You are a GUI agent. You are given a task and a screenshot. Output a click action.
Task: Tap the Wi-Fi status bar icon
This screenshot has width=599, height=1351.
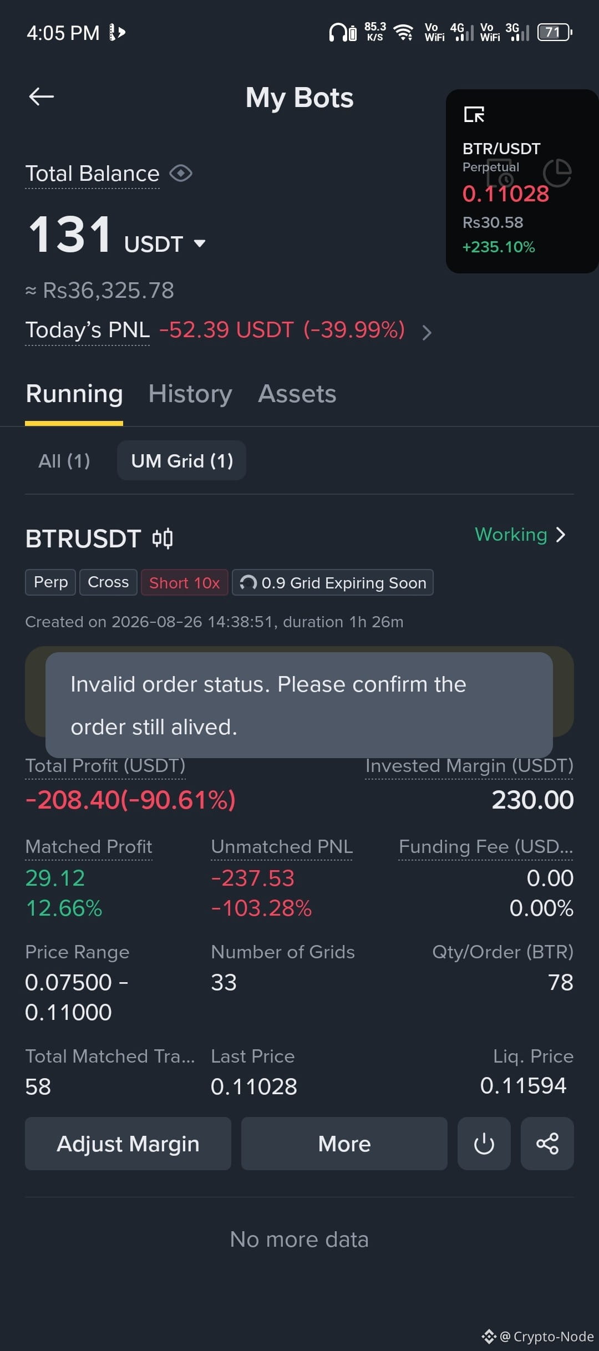(404, 32)
